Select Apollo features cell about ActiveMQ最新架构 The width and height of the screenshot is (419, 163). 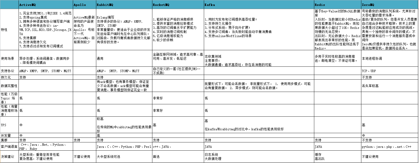[85, 30]
